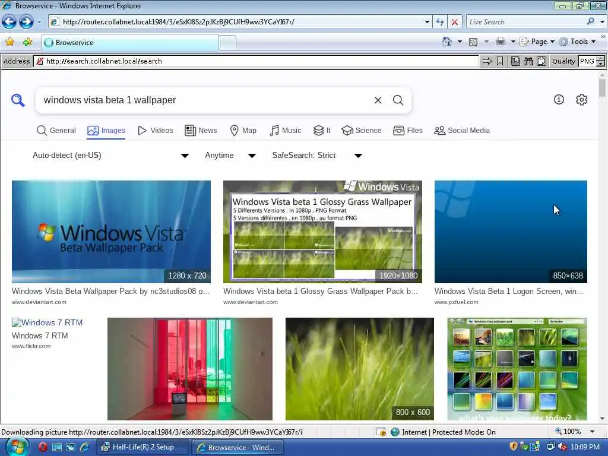Click the Browservice binoculars find icon
This screenshot has width=608, height=456.
coord(528,61)
